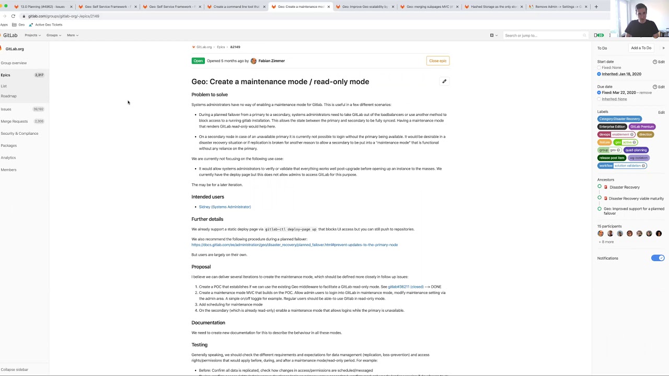Click the Disaster Recovery ancestor epic icon

[605, 187]
